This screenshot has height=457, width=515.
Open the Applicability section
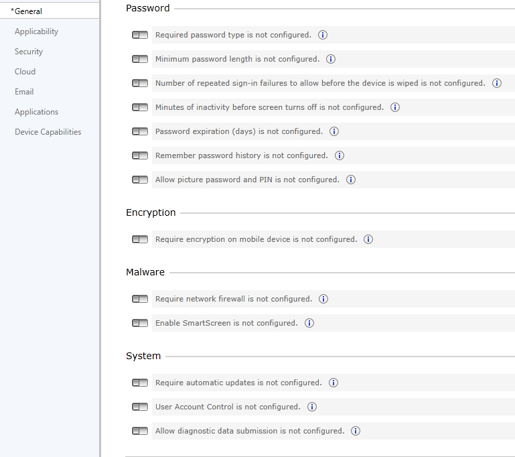click(36, 31)
